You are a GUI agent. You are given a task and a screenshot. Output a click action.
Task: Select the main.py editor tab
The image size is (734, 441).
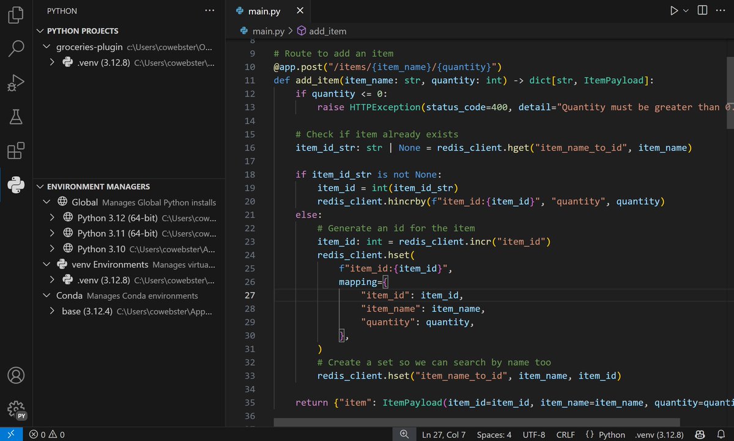(267, 11)
